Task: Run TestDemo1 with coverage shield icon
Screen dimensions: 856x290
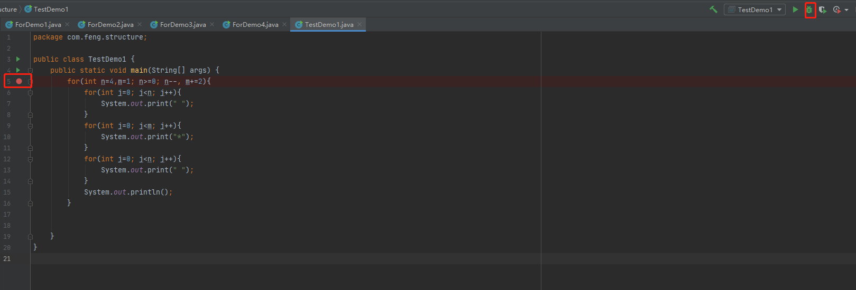Action: point(823,9)
